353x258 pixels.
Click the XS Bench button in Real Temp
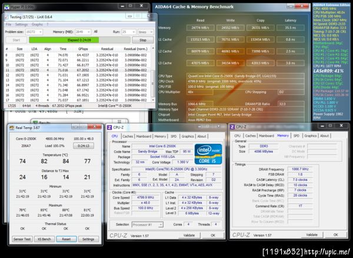[x=44, y=239]
